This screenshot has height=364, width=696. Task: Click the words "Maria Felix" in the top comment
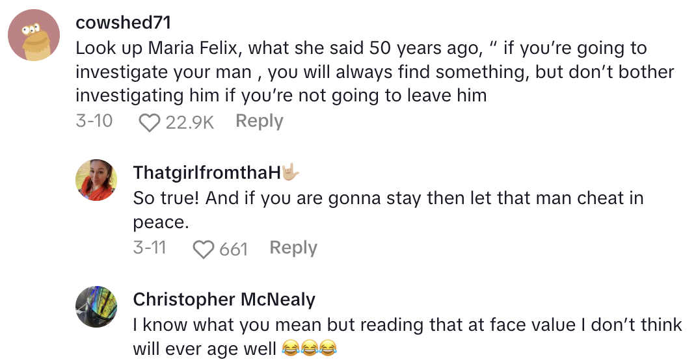(191, 47)
